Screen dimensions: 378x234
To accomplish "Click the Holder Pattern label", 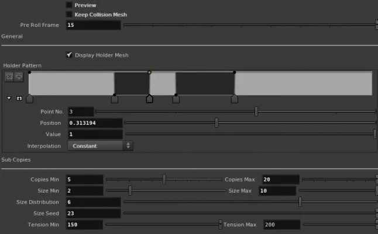I will pos(22,65).
